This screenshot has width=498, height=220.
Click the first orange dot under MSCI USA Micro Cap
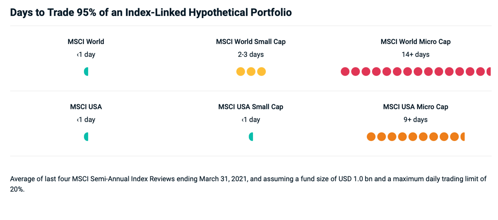(x=371, y=137)
